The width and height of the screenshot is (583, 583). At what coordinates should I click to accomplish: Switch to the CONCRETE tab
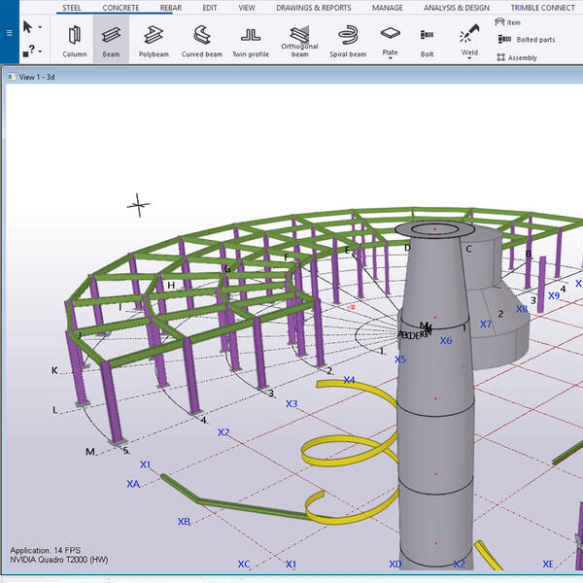[x=120, y=8]
